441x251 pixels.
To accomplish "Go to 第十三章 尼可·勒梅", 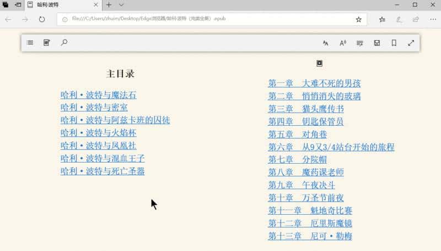I will tap(310, 236).
